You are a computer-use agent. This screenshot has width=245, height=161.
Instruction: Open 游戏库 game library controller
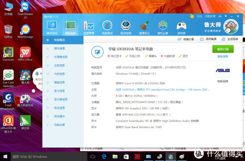pos(181,27)
